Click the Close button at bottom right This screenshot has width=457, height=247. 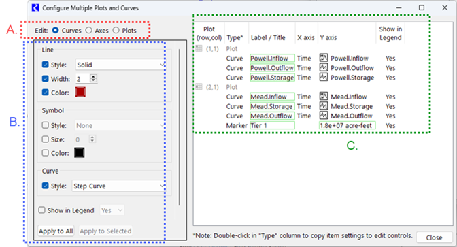point(434,237)
